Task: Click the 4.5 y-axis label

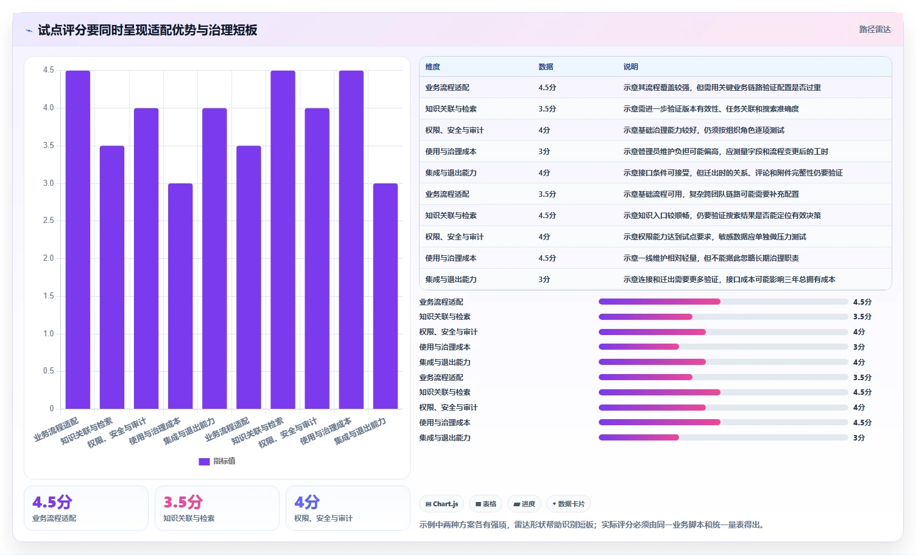Action: [x=48, y=70]
